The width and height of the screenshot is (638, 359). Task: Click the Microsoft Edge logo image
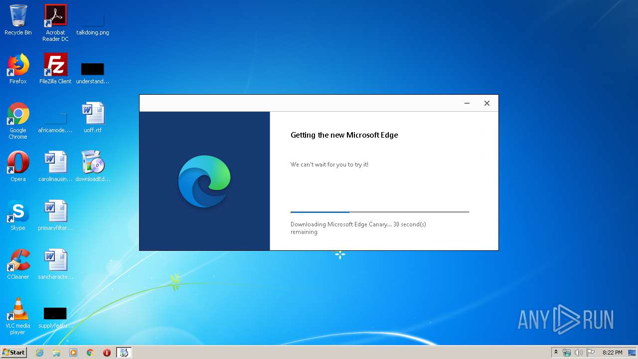point(204,181)
